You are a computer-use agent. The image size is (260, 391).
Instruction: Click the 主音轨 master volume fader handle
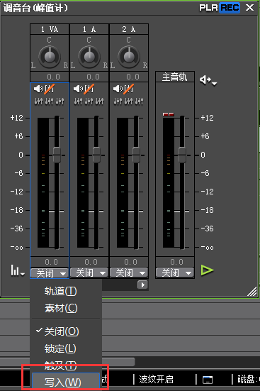click(182, 155)
